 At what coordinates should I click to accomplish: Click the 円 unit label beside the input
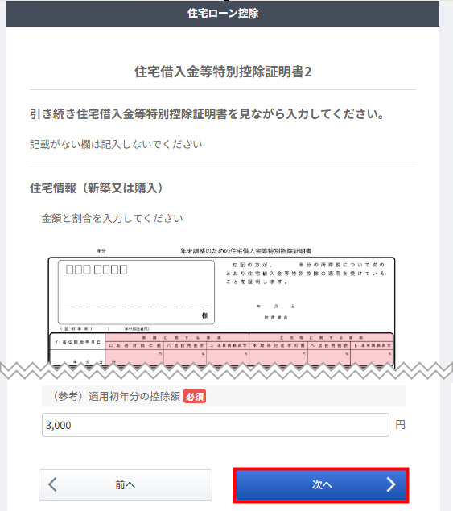coord(400,425)
